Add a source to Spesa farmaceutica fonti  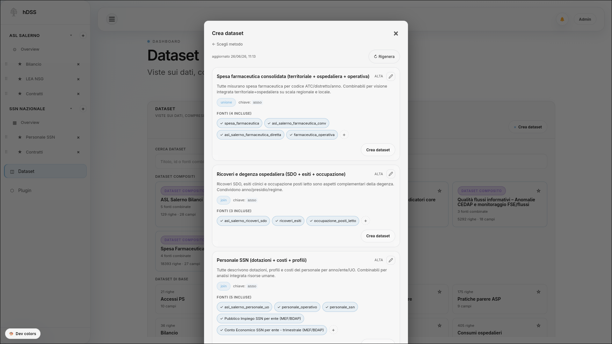tap(344, 135)
